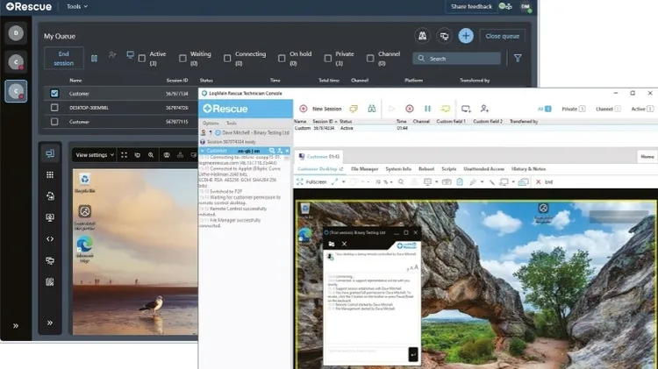Check the last Customer row checkbox in the queue
This screenshot has width=658, height=369.
[x=54, y=122]
